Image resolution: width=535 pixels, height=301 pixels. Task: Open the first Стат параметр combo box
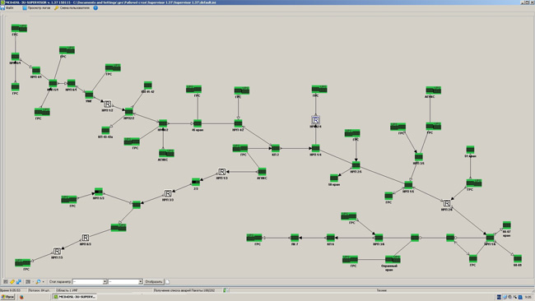[90, 281]
